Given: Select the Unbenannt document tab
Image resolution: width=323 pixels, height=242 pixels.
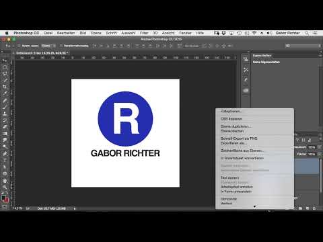Looking at the screenshot, I should tap(41, 53).
